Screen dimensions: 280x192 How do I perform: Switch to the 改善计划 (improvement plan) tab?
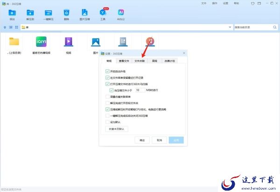pyautogui.click(x=170, y=61)
